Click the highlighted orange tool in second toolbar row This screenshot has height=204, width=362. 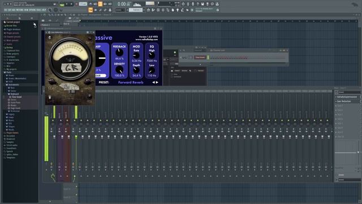(x=90, y=10)
